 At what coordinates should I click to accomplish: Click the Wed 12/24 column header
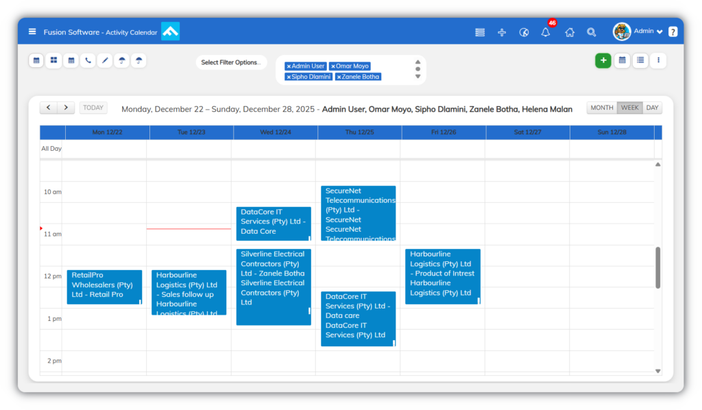click(x=276, y=132)
